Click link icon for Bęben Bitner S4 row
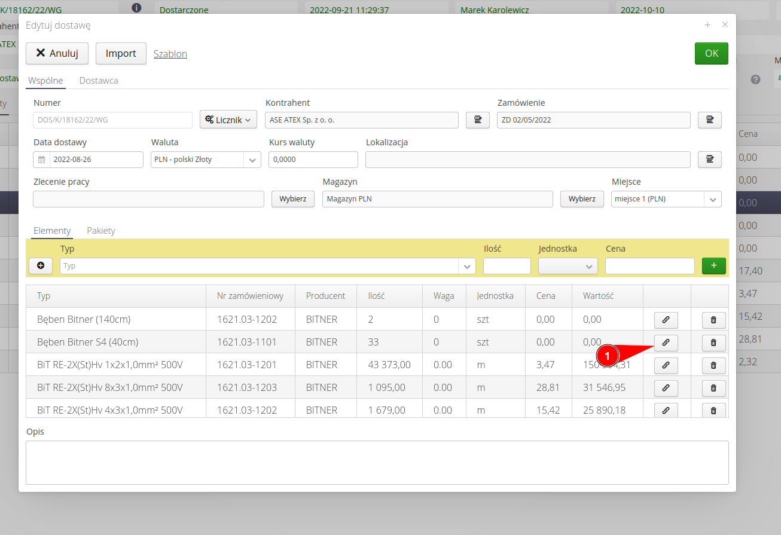781x535 pixels. coord(666,343)
